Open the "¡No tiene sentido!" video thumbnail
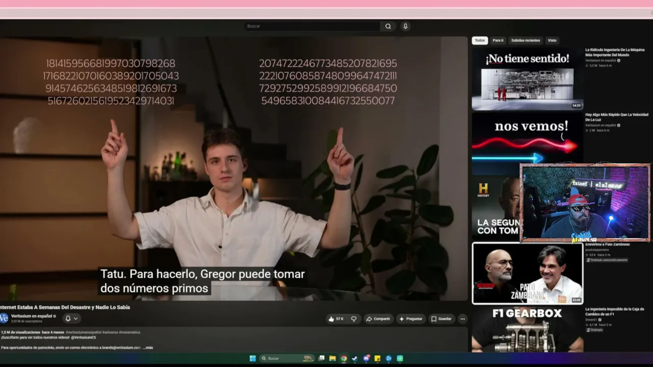 [528, 79]
